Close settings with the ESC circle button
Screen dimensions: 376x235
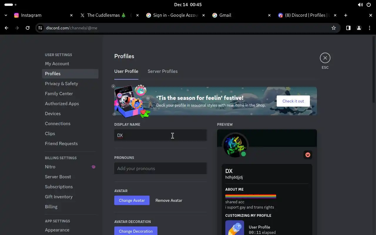(x=325, y=58)
